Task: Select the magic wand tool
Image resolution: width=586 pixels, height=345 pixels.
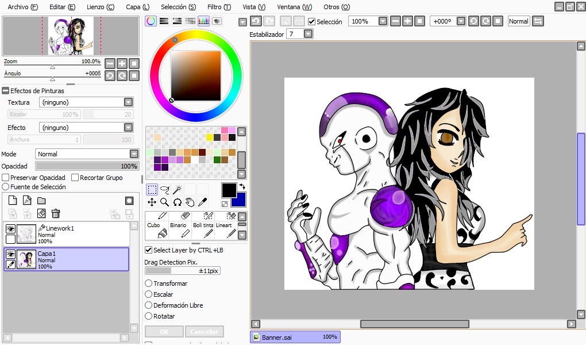Action: pyautogui.click(x=177, y=190)
